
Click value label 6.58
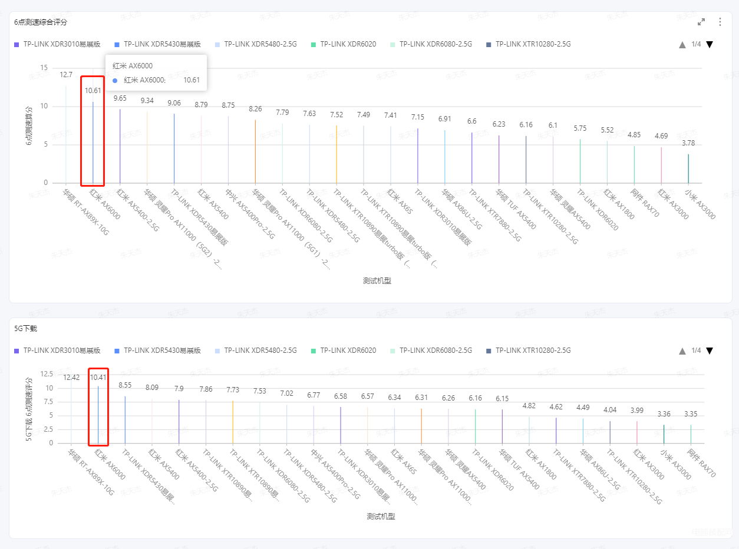point(341,396)
